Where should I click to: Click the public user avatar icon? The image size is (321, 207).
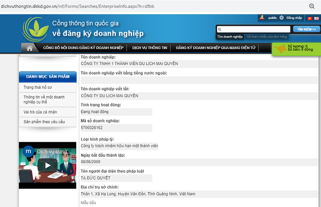(262, 18)
